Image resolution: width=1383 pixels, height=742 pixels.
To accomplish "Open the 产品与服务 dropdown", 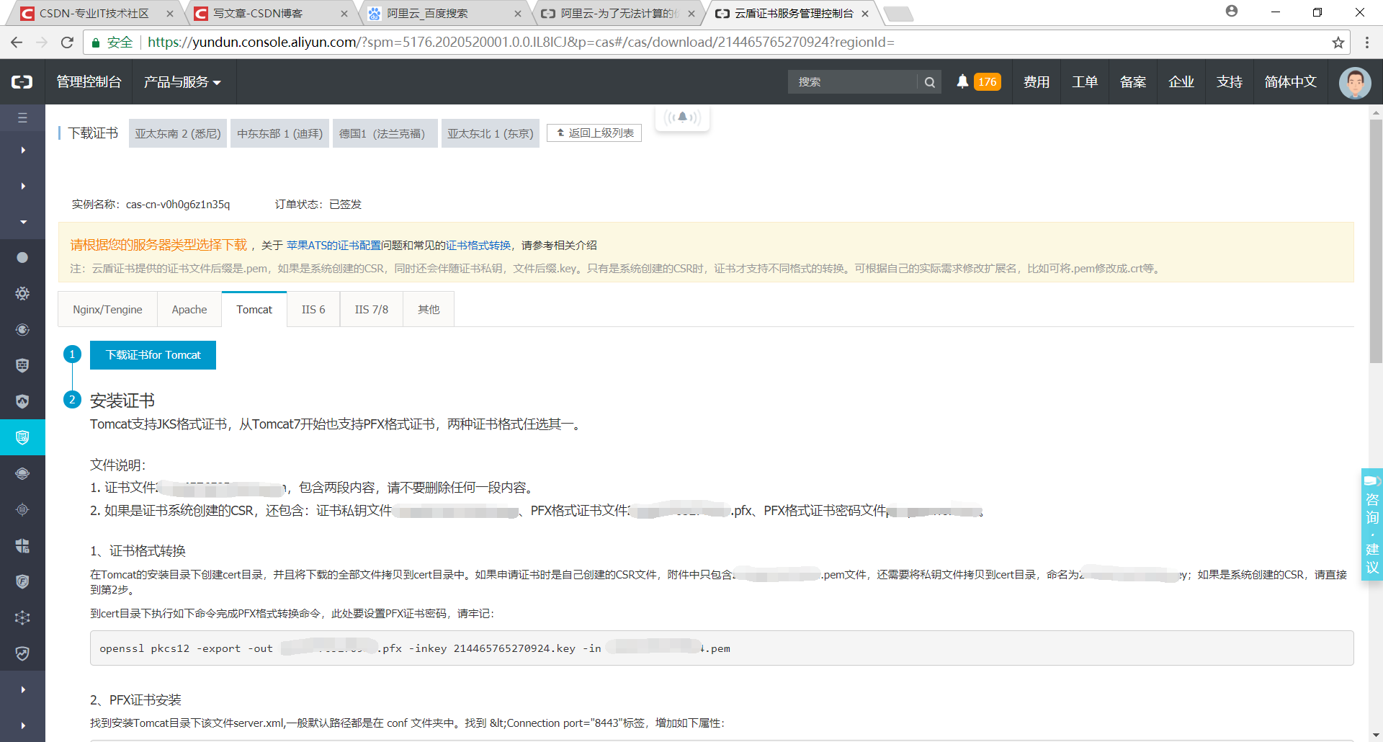I will (182, 82).
